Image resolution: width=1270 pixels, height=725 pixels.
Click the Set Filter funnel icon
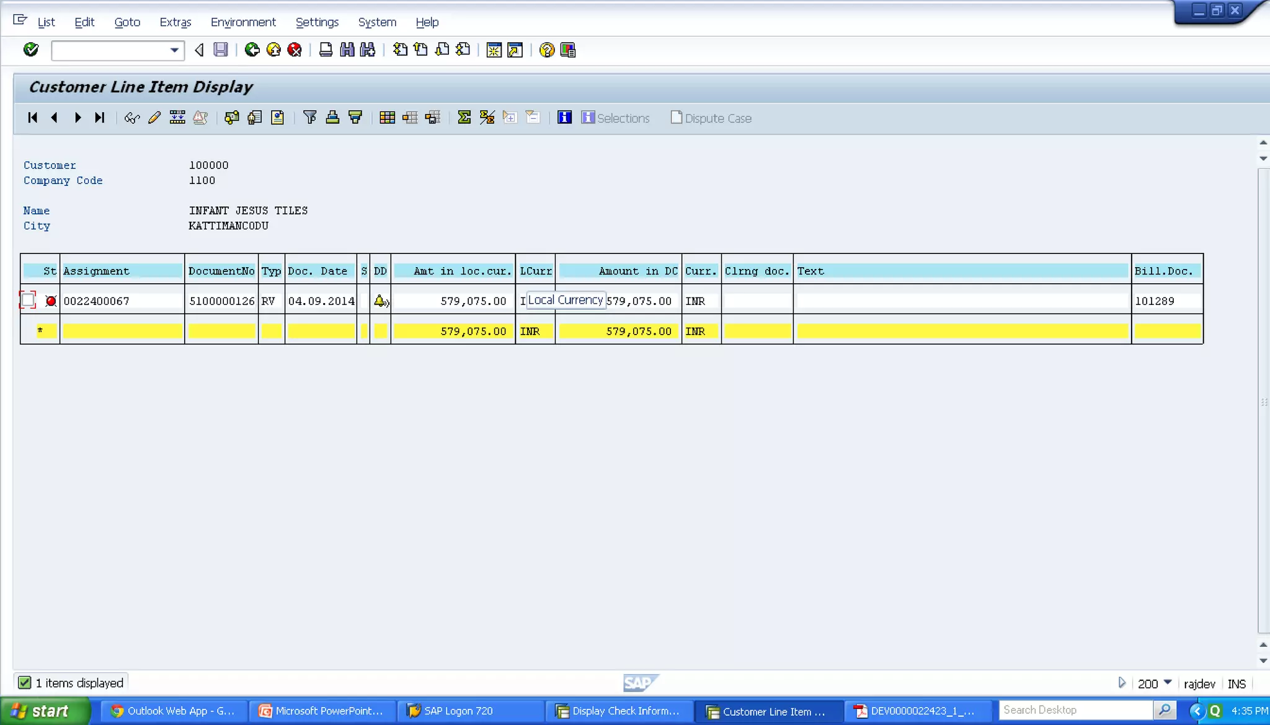pyautogui.click(x=310, y=118)
